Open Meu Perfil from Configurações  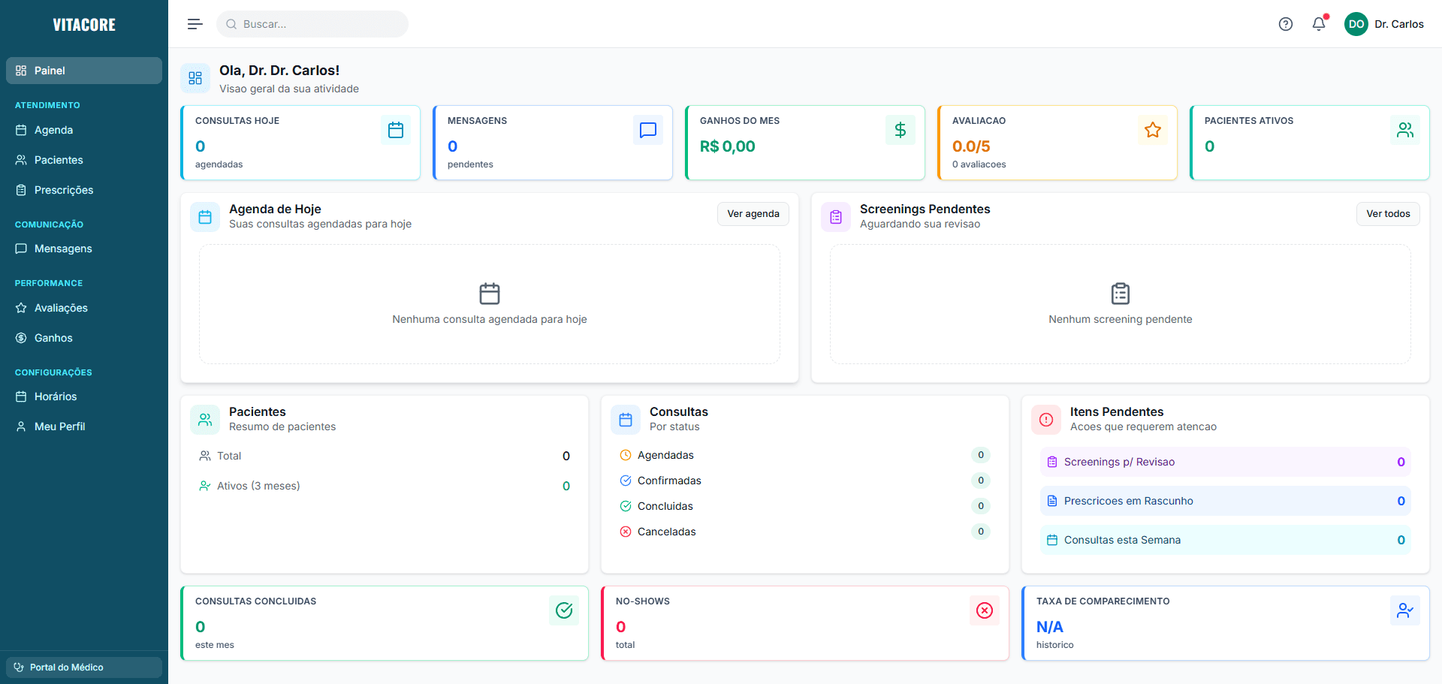pos(60,426)
